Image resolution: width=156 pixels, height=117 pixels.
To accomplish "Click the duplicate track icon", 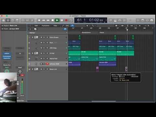I will tap(35, 29).
